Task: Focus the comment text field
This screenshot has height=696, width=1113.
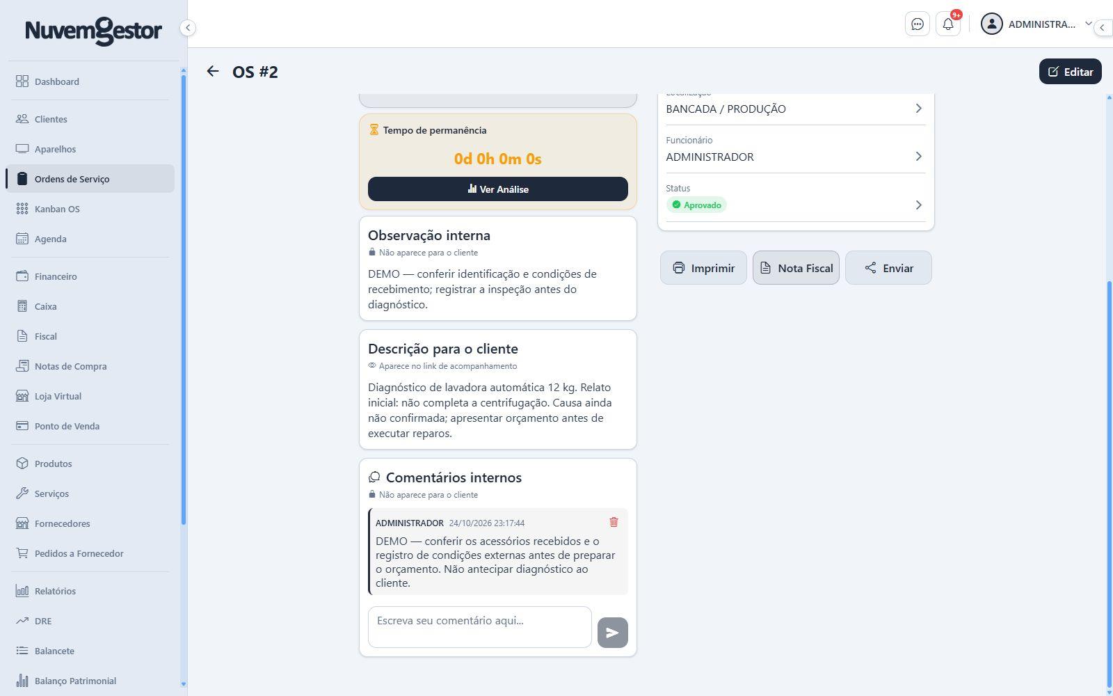Action: (480, 627)
